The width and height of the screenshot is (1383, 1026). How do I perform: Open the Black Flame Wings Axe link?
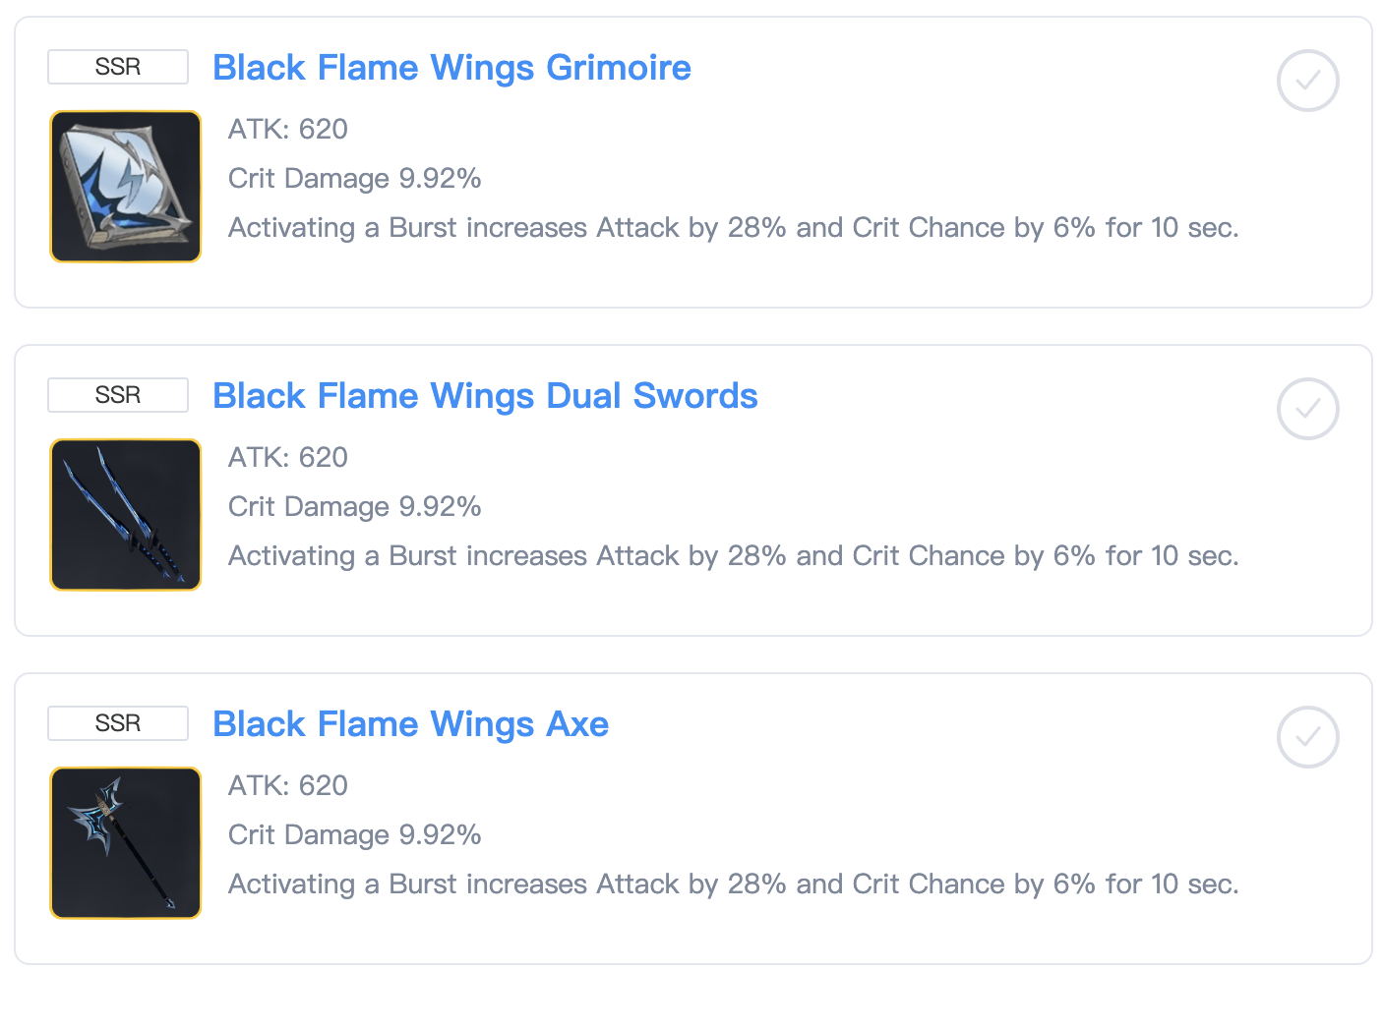pos(410,723)
